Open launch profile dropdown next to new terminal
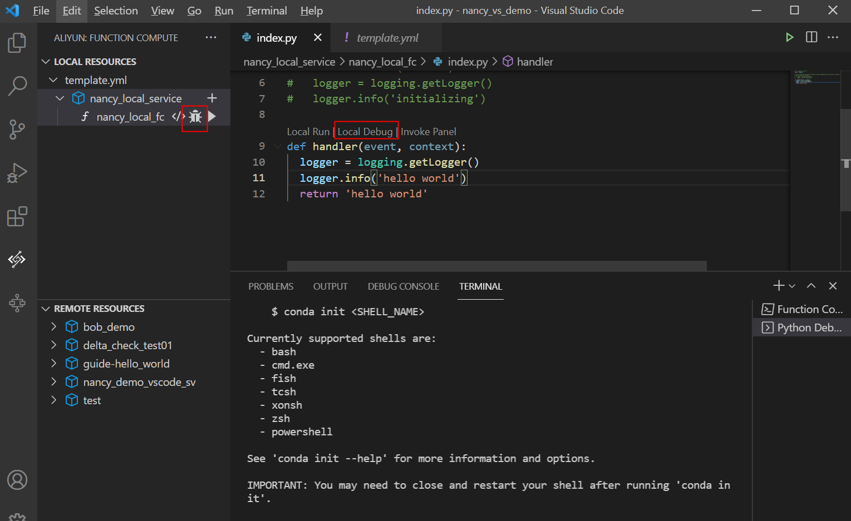 click(792, 286)
